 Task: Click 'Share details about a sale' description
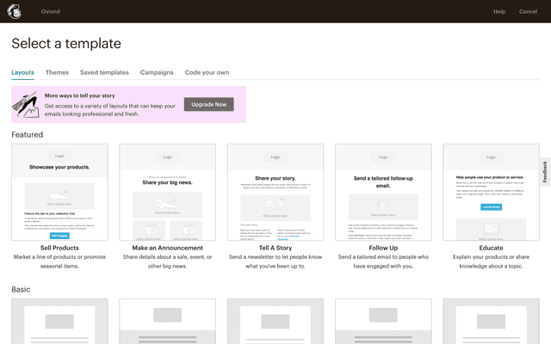click(167, 261)
